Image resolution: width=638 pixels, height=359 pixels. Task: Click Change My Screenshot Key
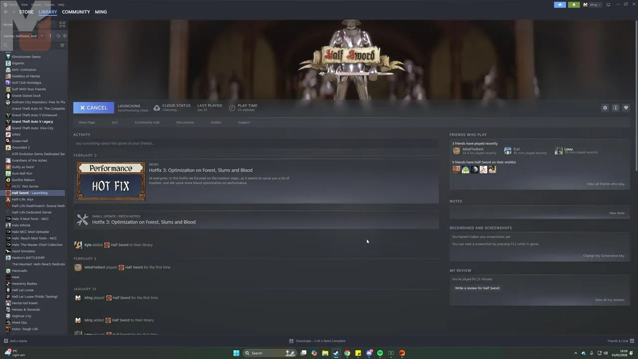[x=604, y=256]
